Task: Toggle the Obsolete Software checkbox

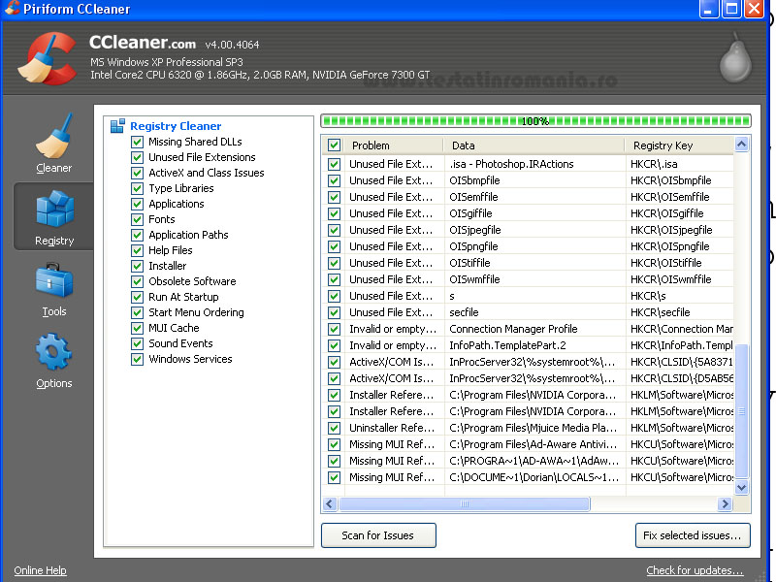Action: pos(138,281)
